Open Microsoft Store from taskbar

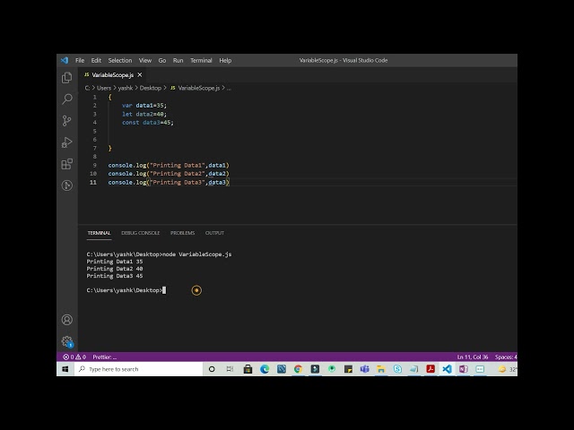tap(248, 369)
